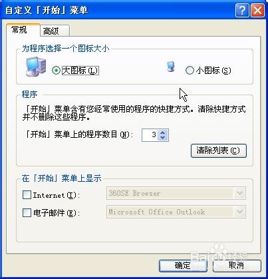Viewport: 268px width, 279px height.
Task: Enable the 电子邮件 checkbox
Action: (27, 212)
